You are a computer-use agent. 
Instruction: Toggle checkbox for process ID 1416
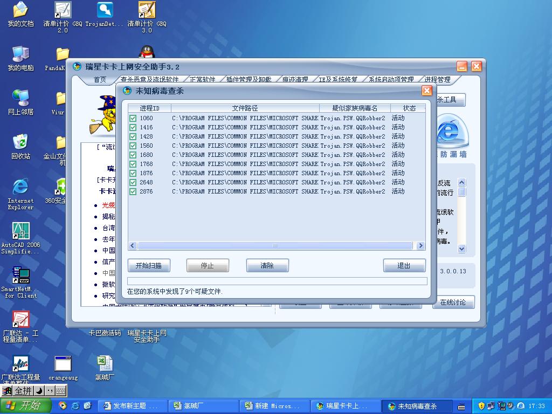point(133,127)
